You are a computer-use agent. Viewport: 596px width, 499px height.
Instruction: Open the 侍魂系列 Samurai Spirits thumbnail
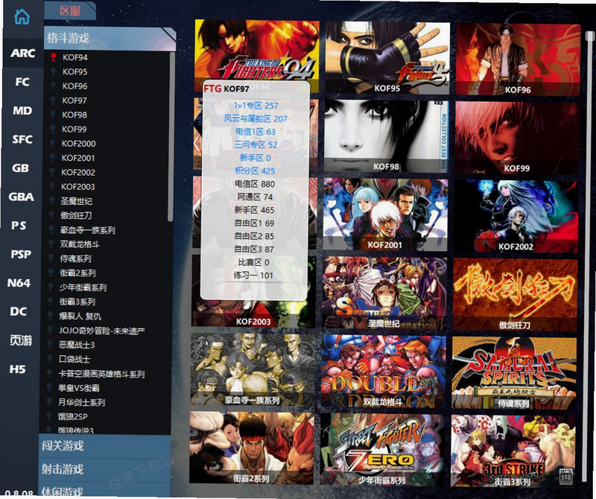click(x=513, y=373)
